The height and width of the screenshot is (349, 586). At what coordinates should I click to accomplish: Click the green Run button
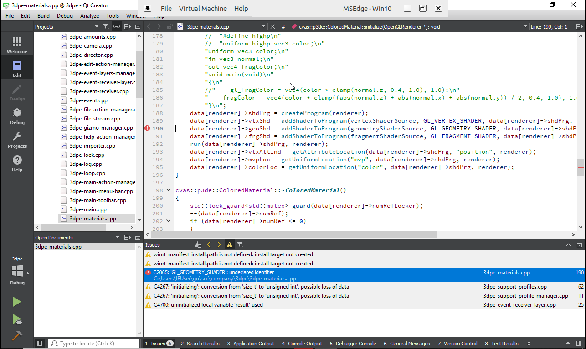pyautogui.click(x=17, y=302)
